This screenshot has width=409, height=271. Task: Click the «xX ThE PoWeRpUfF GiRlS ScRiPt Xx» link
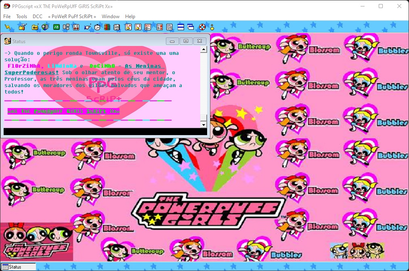[64, 111]
